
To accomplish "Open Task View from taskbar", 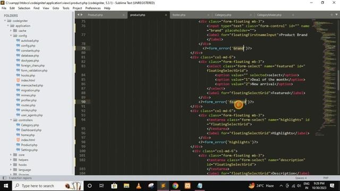I will click(101, 186).
